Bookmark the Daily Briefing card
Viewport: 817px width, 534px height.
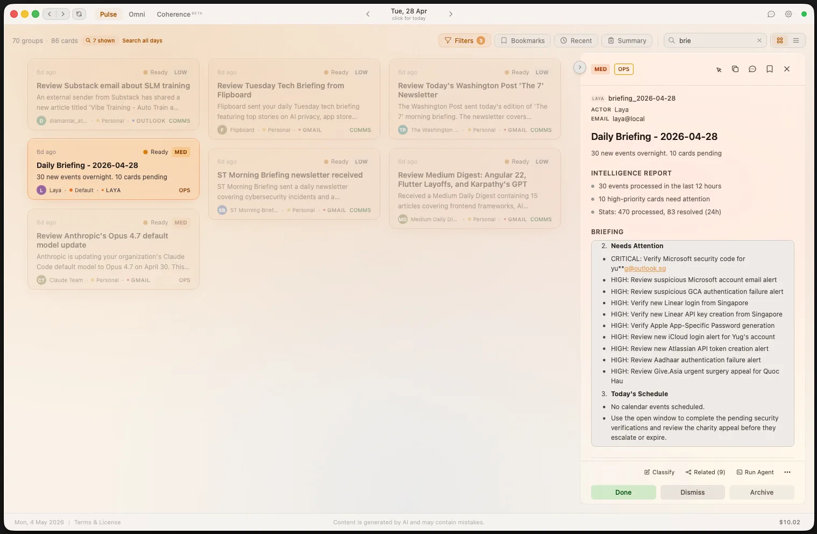(770, 69)
